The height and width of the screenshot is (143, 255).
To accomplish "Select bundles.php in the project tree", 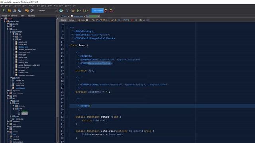I will click(x=20, y=80).
